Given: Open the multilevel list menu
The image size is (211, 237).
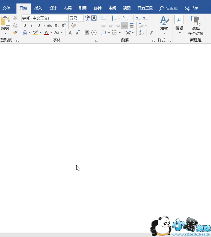Looking at the screenshot, I should tap(127, 18).
